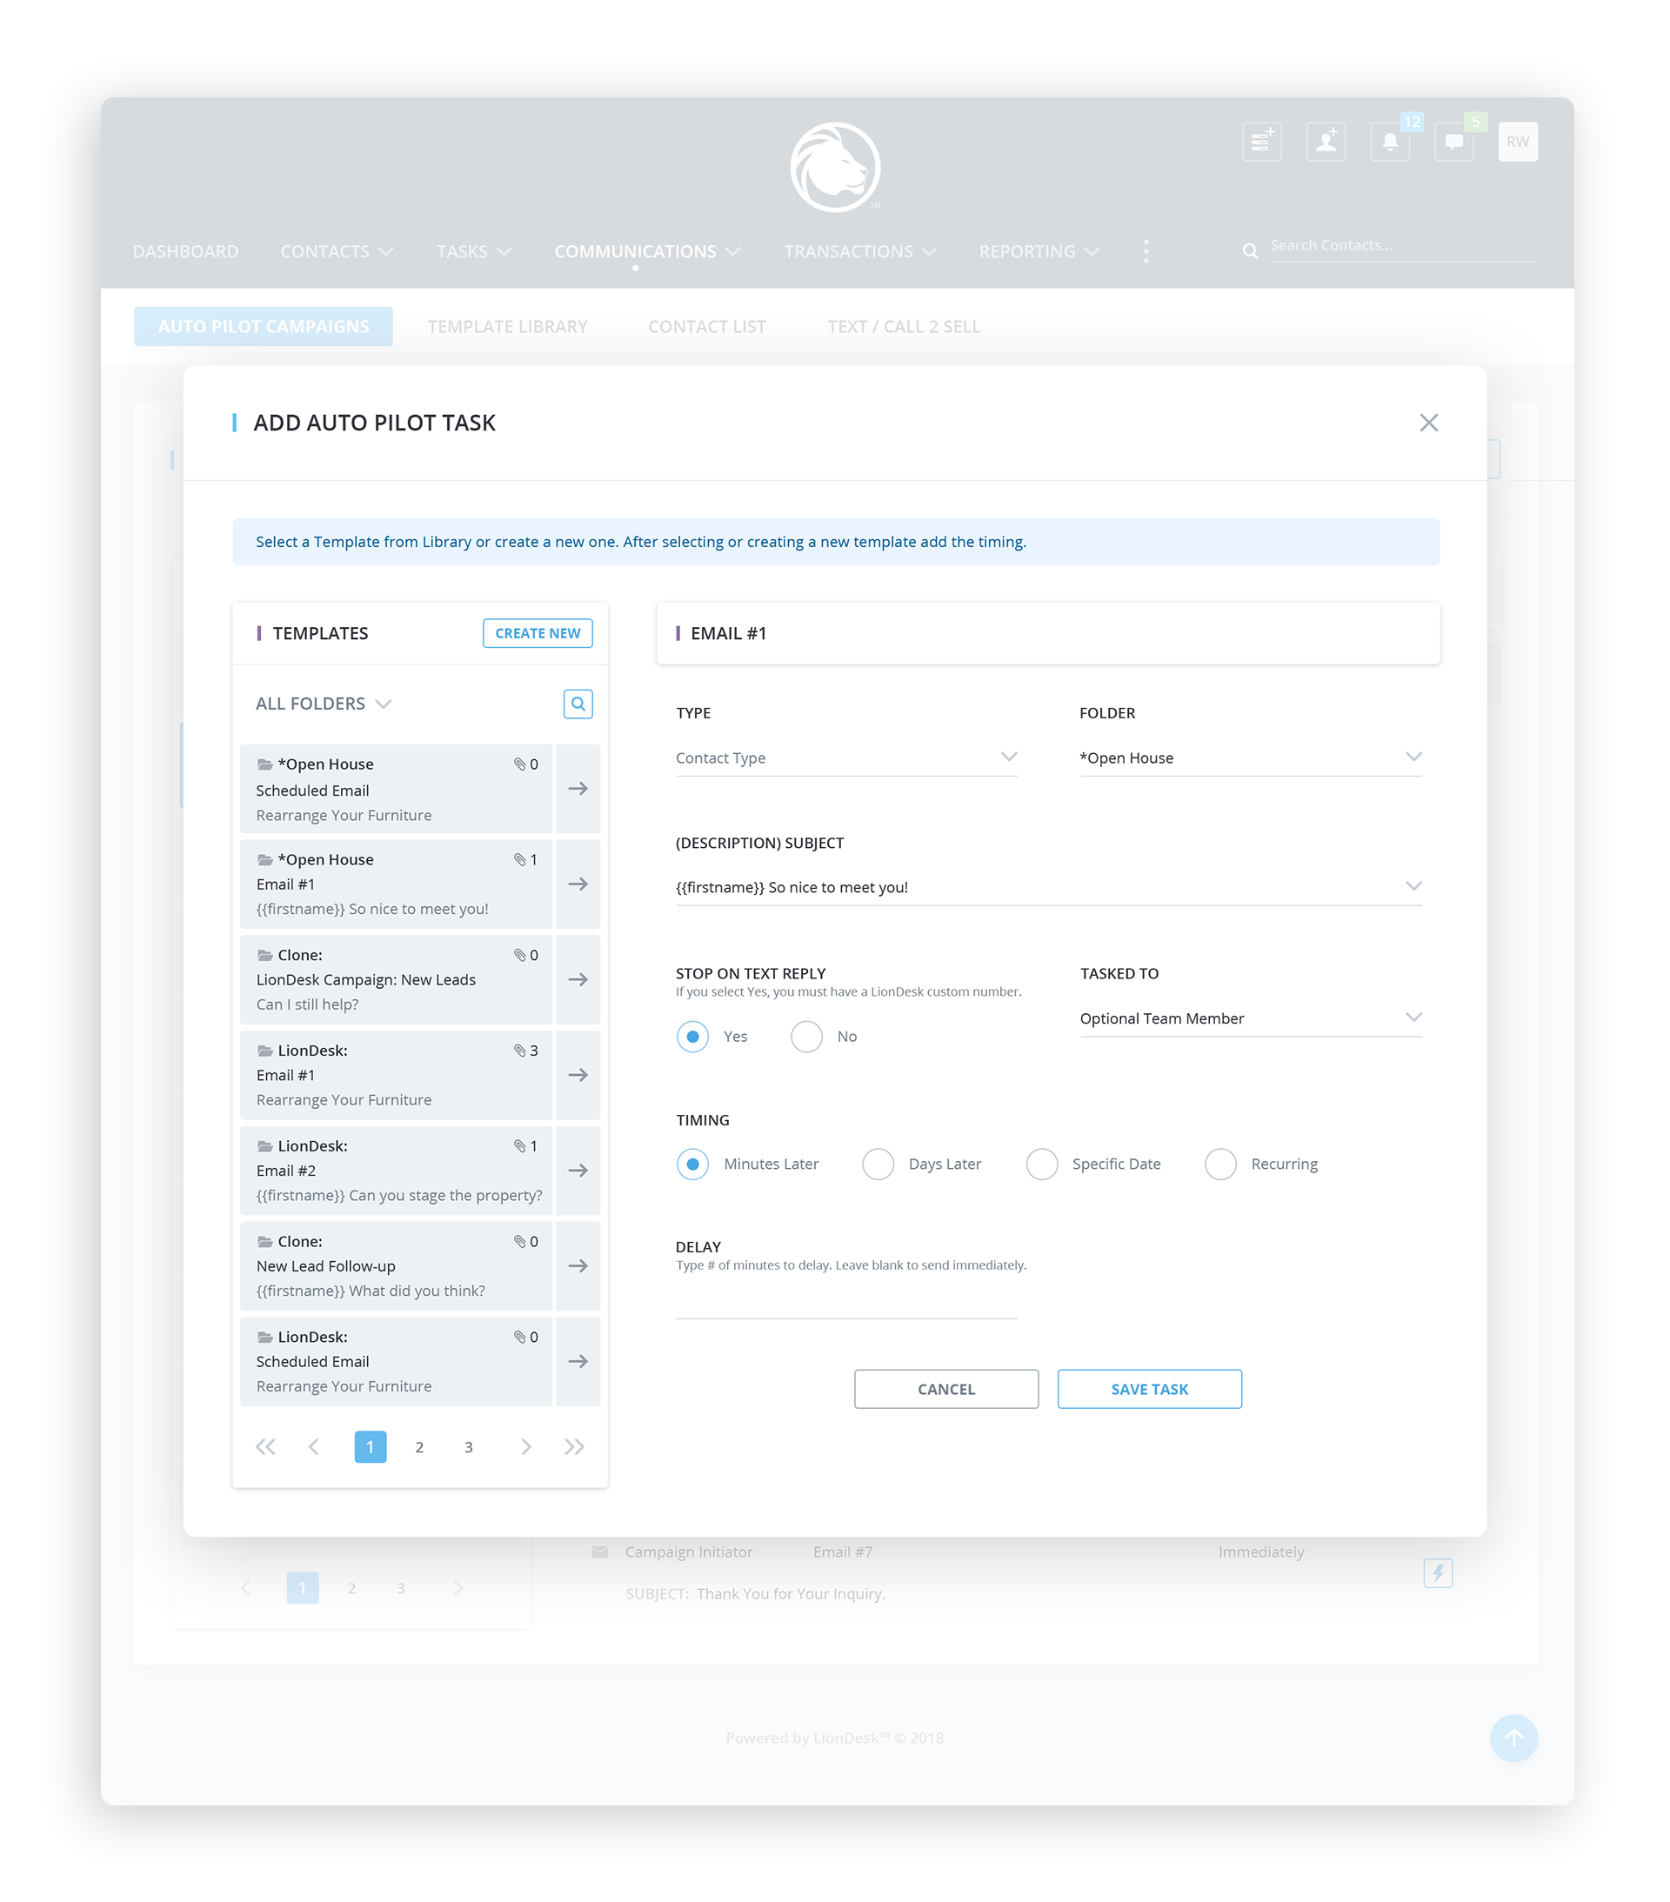Choose Days Later timing option

877,1163
